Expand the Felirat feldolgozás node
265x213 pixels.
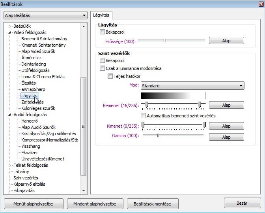[x=10, y=165]
